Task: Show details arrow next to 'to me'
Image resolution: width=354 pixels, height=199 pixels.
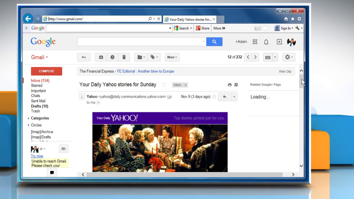Action: (98, 103)
